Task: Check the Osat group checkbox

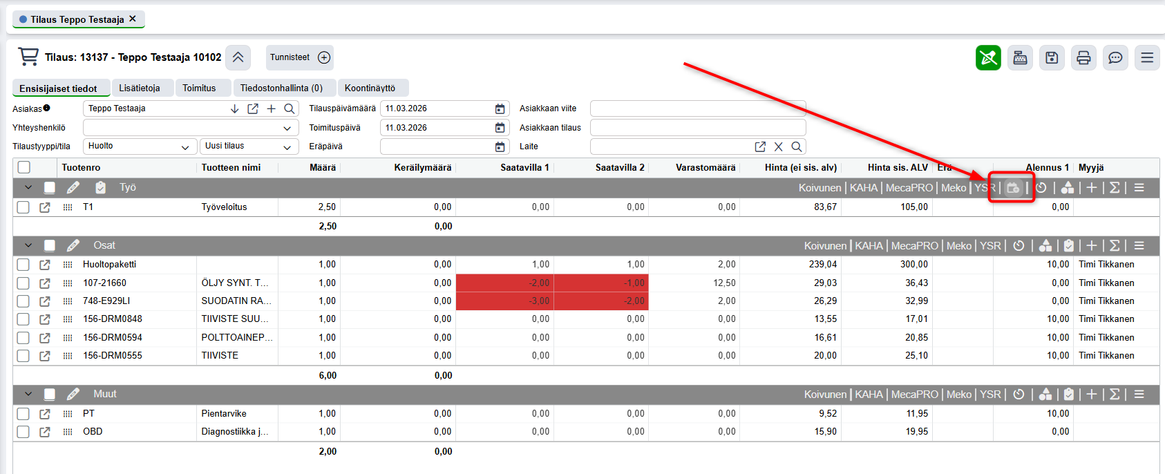Action: (50, 245)
